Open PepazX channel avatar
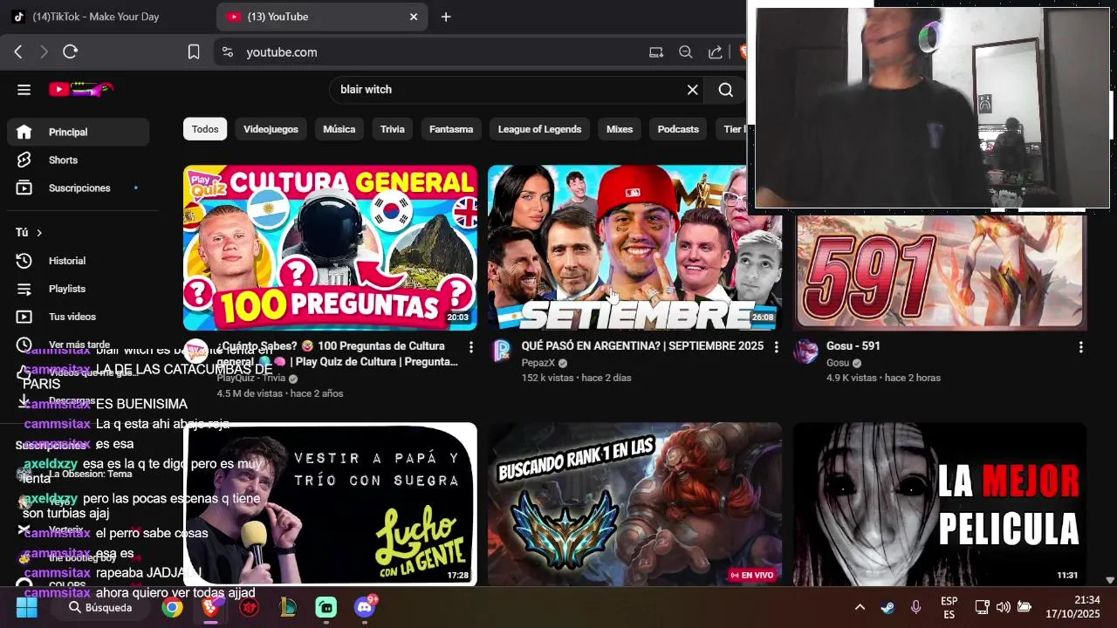 pyautogui.click(x=501, y=352)
